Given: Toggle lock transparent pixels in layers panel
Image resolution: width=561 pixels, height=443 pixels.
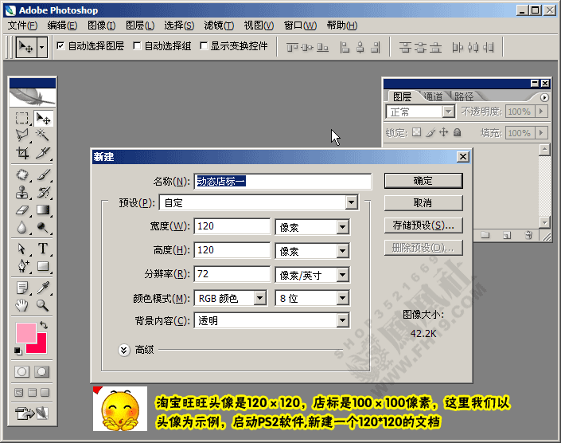Looking at the screenshot, I should click(x=416, y=132).
